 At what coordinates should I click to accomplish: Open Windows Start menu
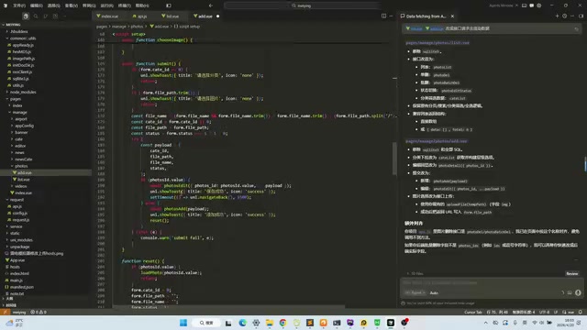(x=183, y=323)
